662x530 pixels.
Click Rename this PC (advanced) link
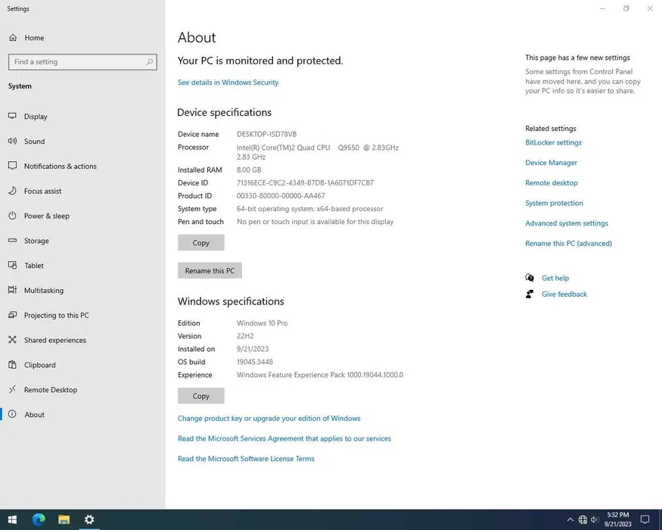568,244
